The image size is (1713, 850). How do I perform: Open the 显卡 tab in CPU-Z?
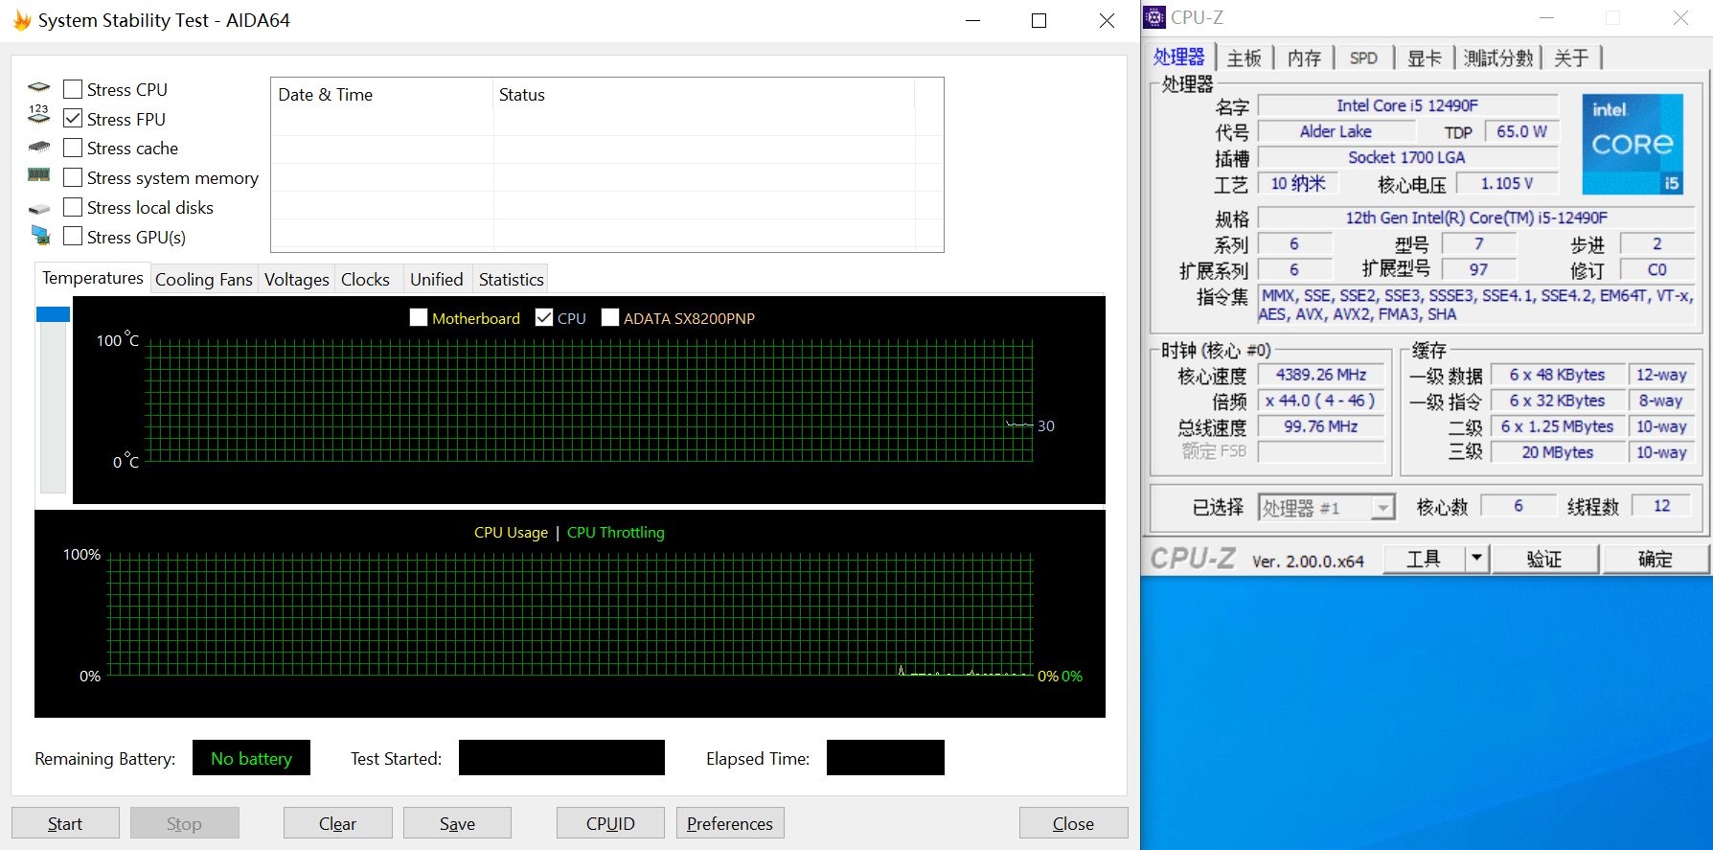(1425, 57)
